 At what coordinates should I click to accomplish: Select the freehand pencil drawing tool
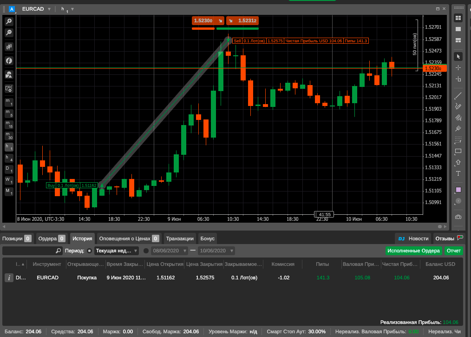pos(458,106)
